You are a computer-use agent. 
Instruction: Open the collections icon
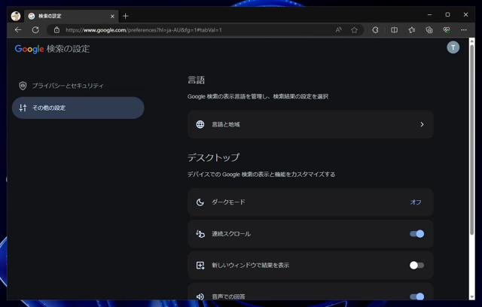click(429, 30)
